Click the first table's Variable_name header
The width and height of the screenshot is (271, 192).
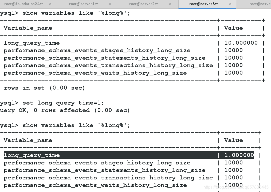pyautogui.click(x=28, y=28)
